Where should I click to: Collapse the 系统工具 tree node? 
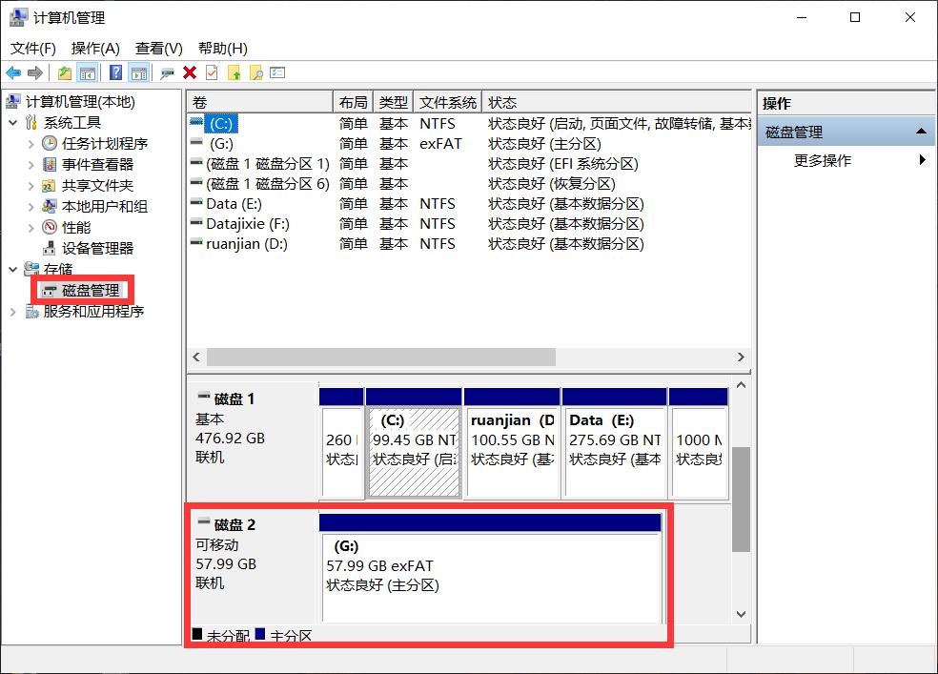13,123
